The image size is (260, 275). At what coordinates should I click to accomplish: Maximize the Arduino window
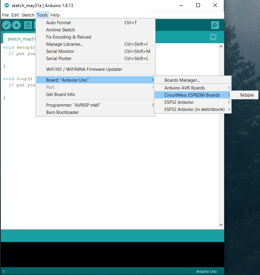[x=198, y=5]
